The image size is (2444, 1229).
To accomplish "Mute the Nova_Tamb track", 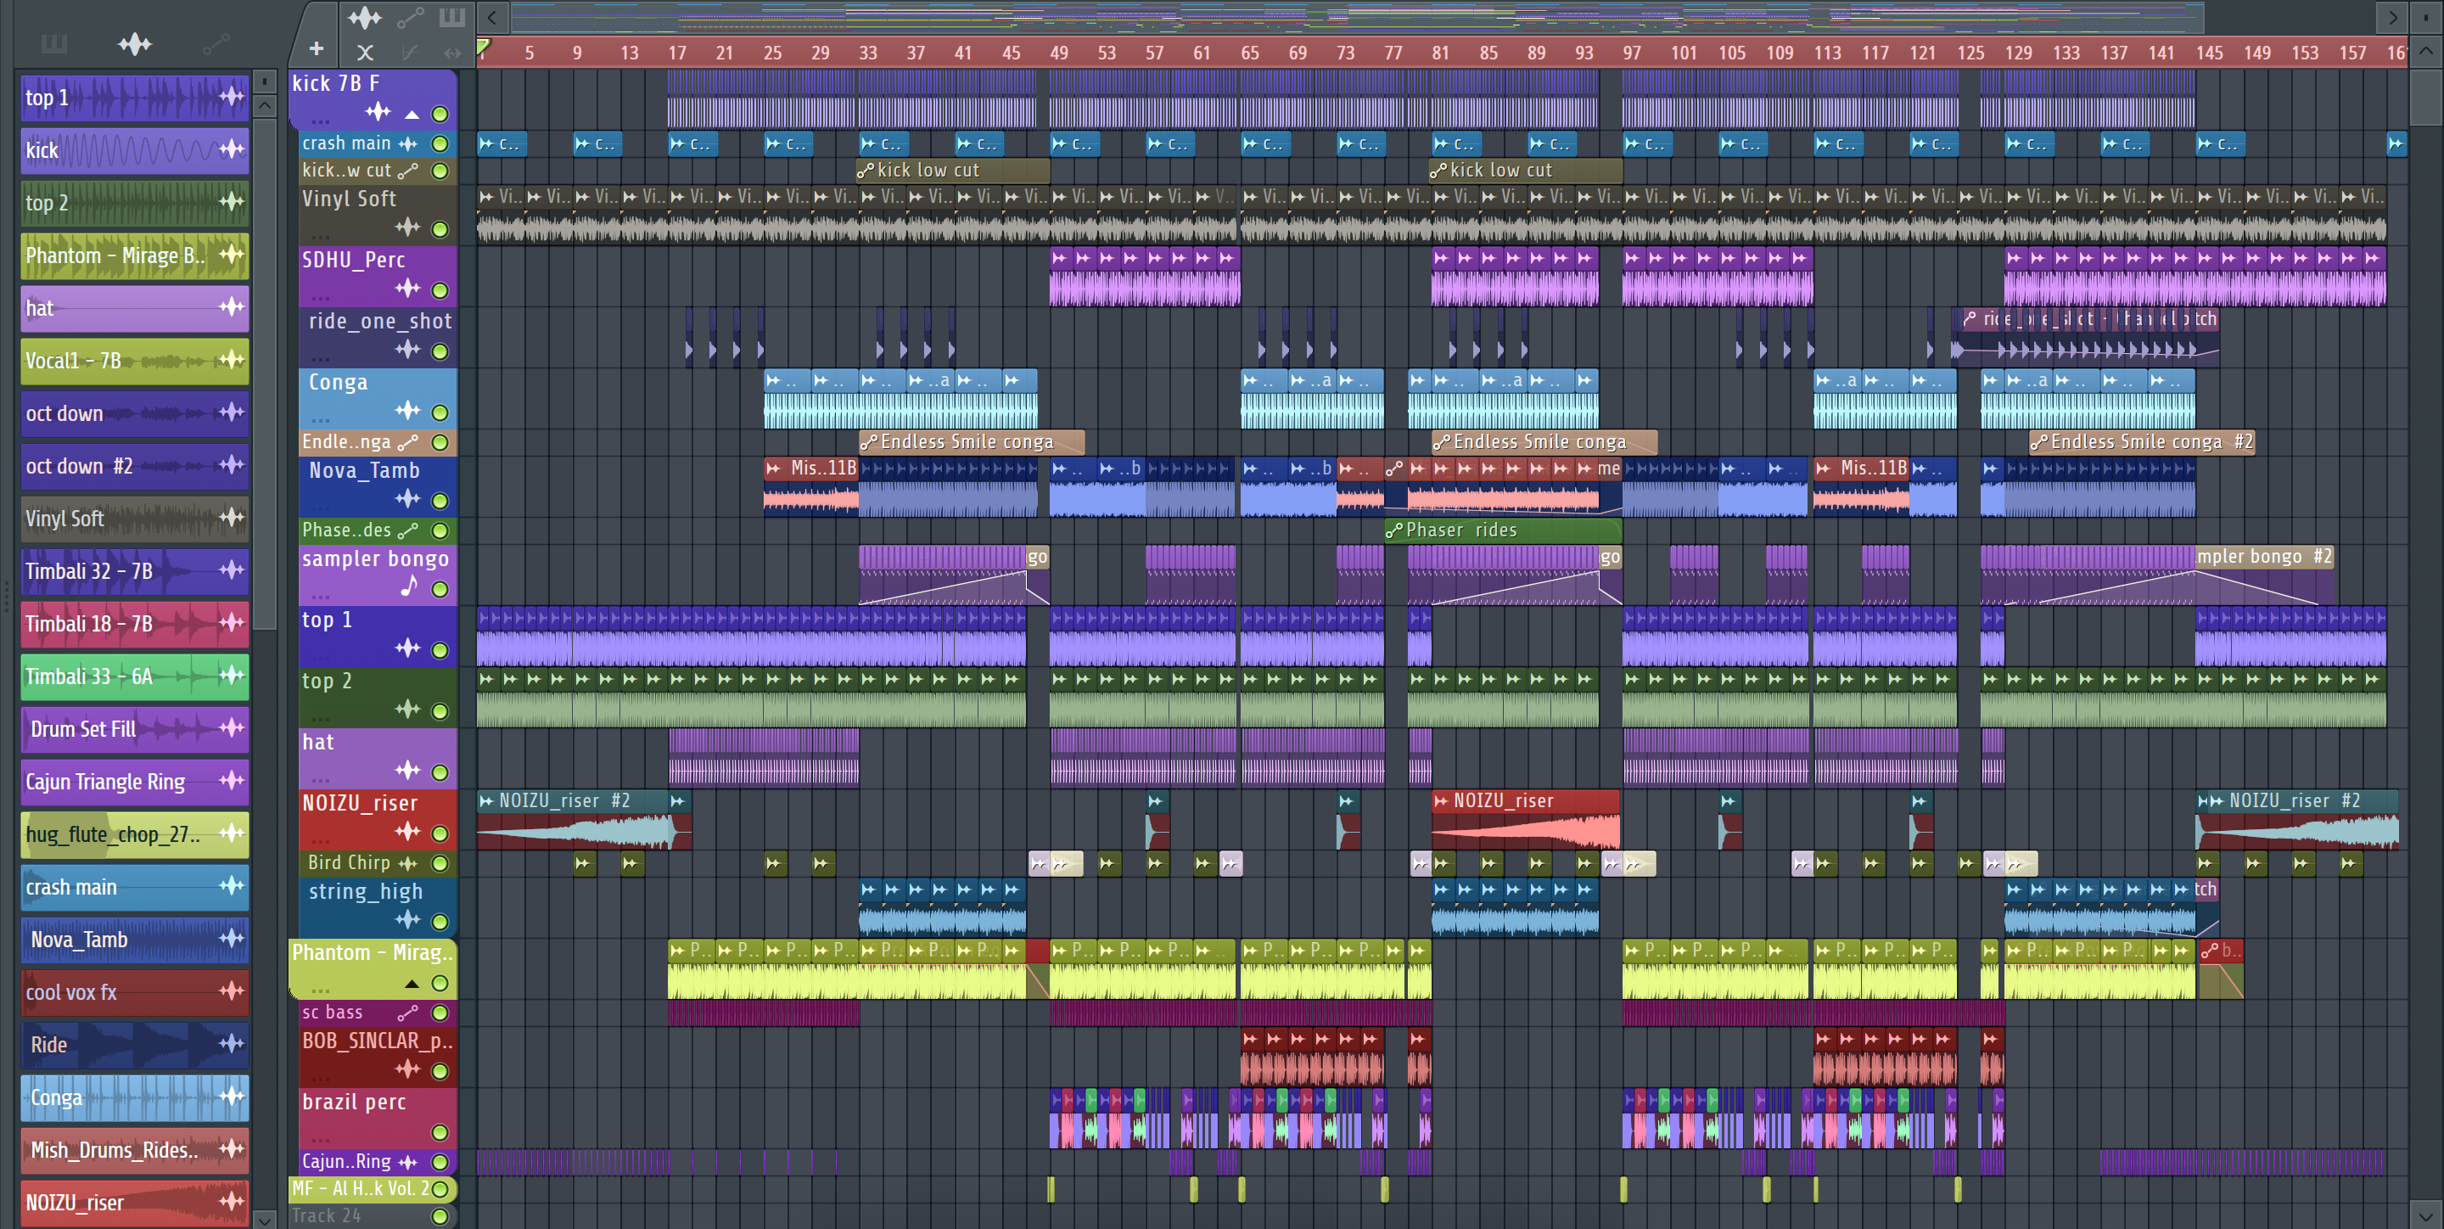I will 440,500.
